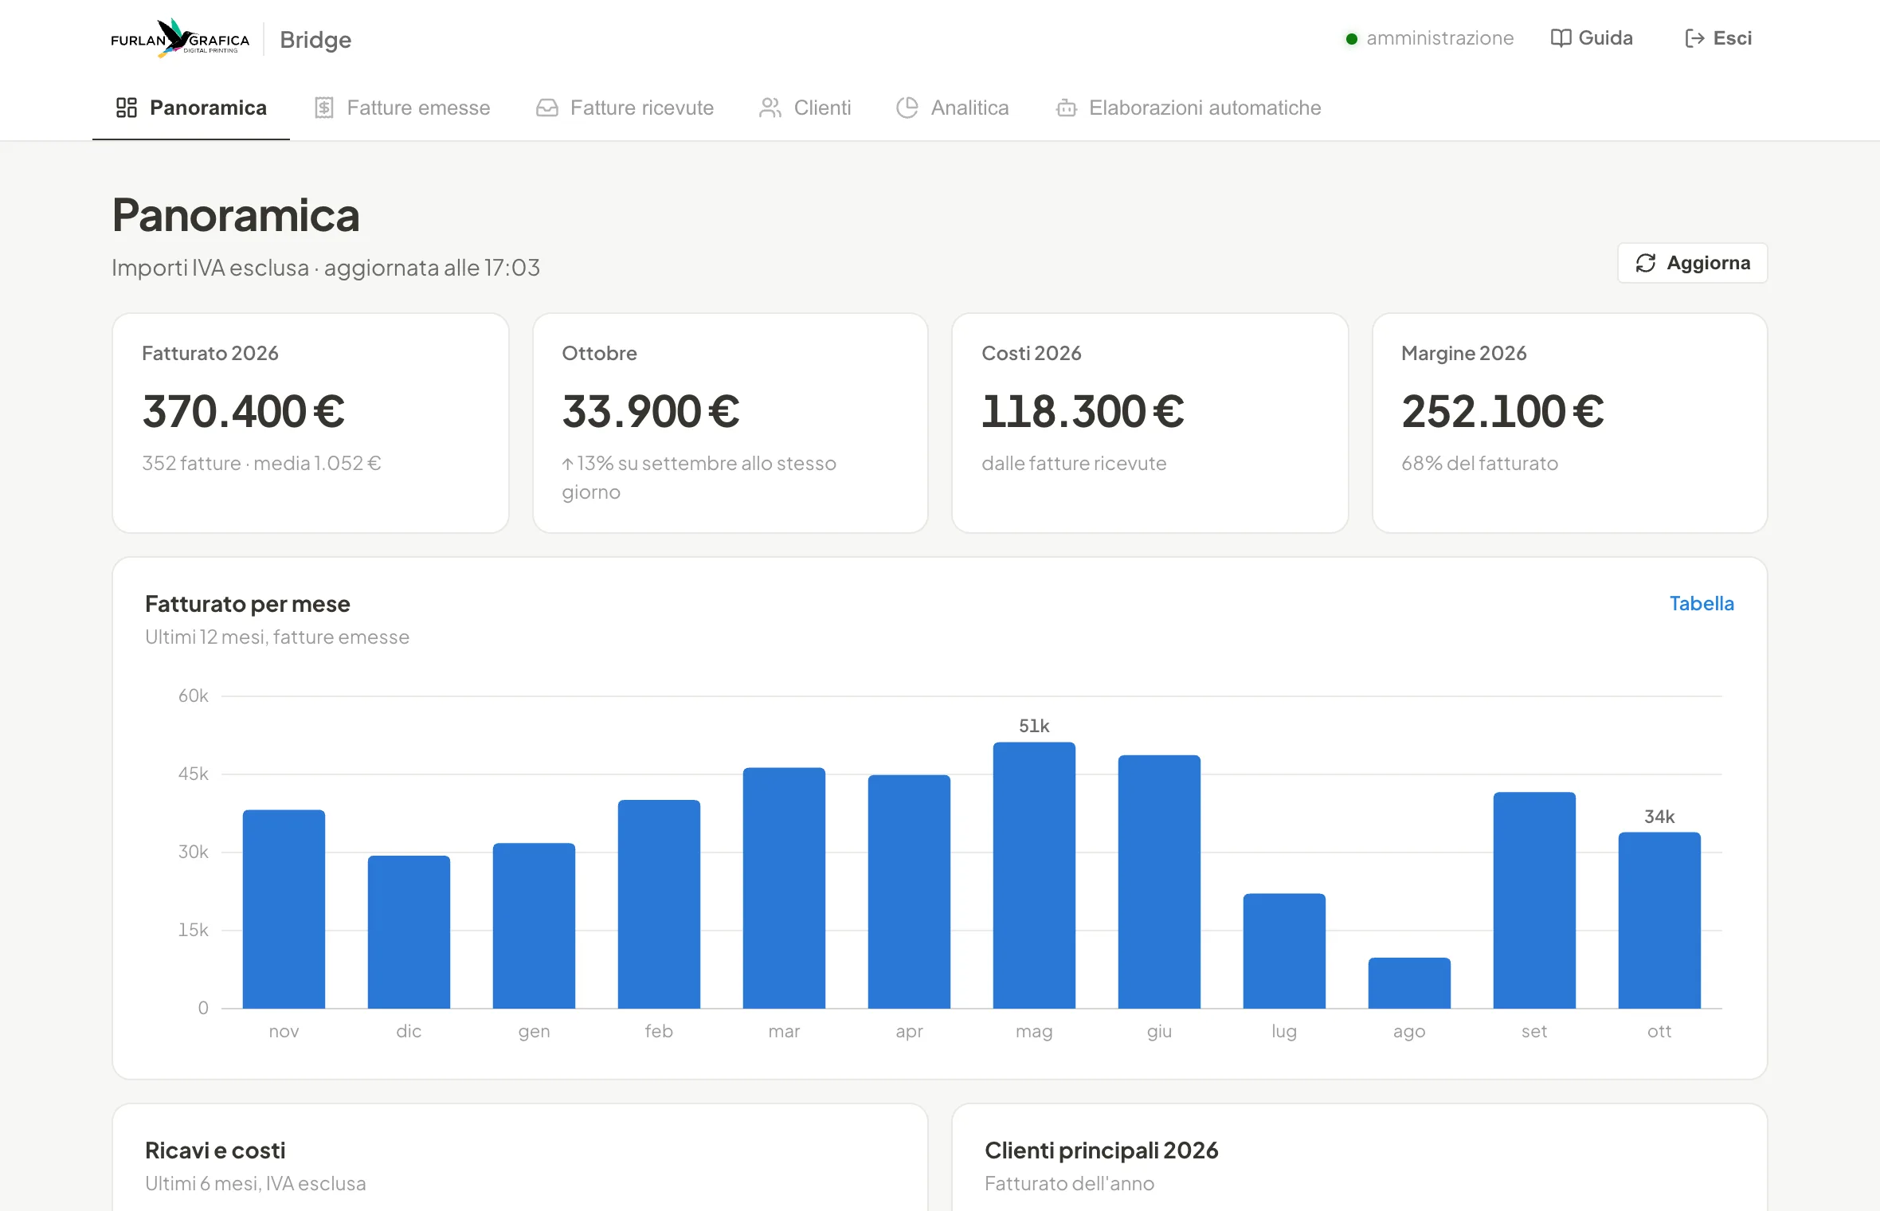Click the ott bar labeled 34k
Image resolution: width=1880 pixels, height=1211 pixels.
coord(1659,920)
